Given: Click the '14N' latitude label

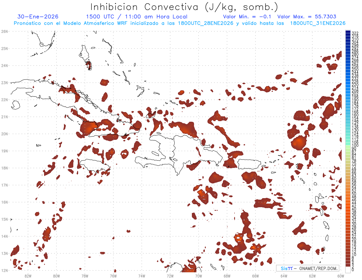Looking at the screenshot, I should click(x=5, y=236).
